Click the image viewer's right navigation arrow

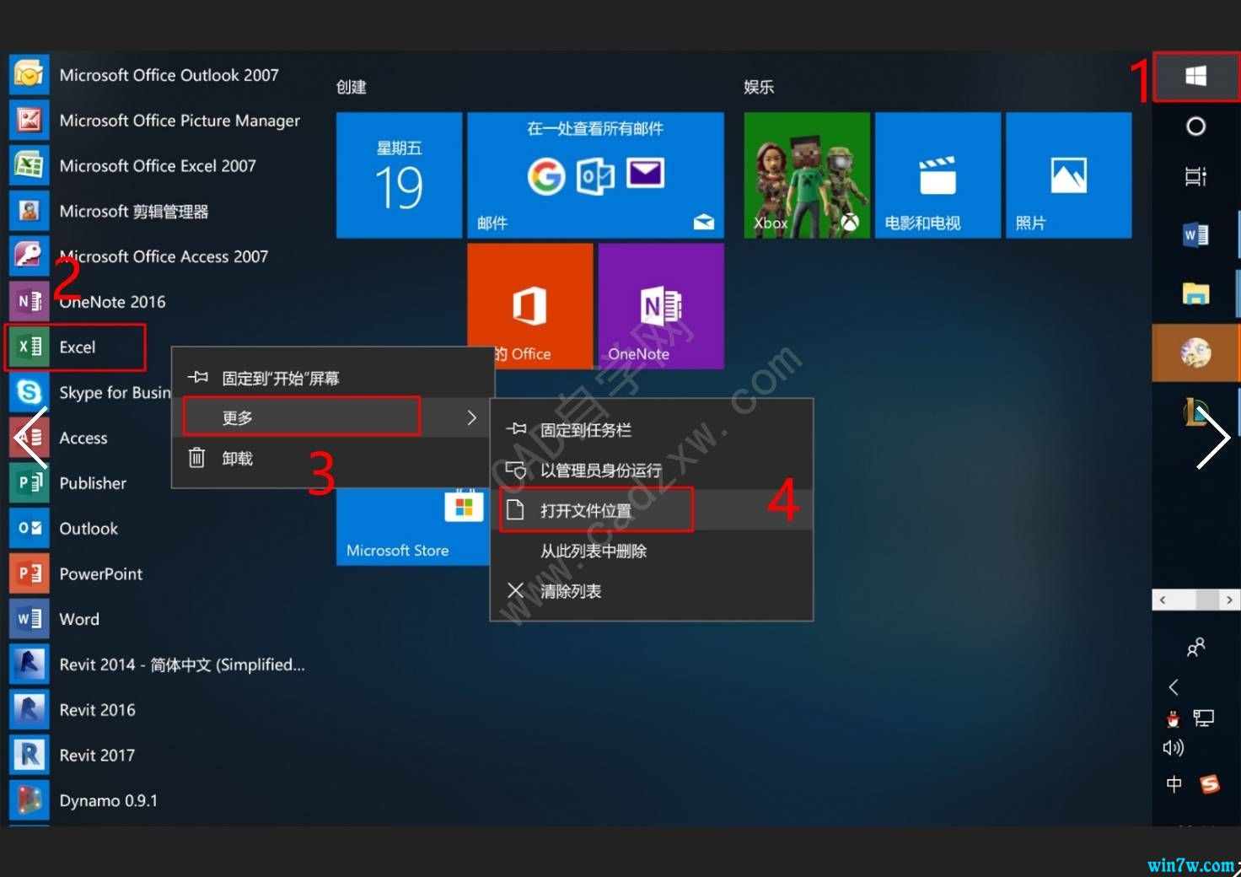coord(1213,438)
